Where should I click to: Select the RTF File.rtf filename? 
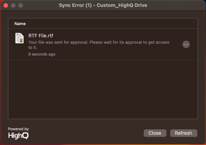click(41, 36)
